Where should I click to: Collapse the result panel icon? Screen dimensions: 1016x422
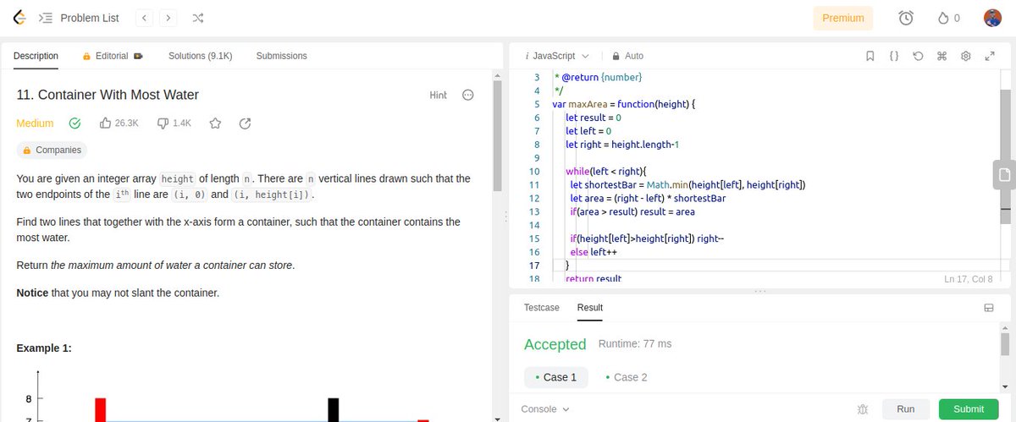pos(988,308)
